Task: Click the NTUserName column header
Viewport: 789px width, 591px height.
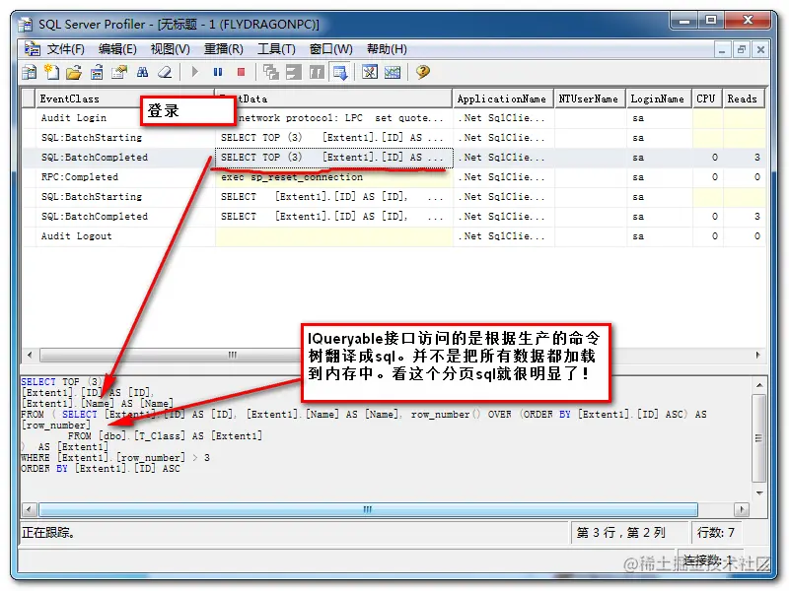Action: (x=589, y=99)
